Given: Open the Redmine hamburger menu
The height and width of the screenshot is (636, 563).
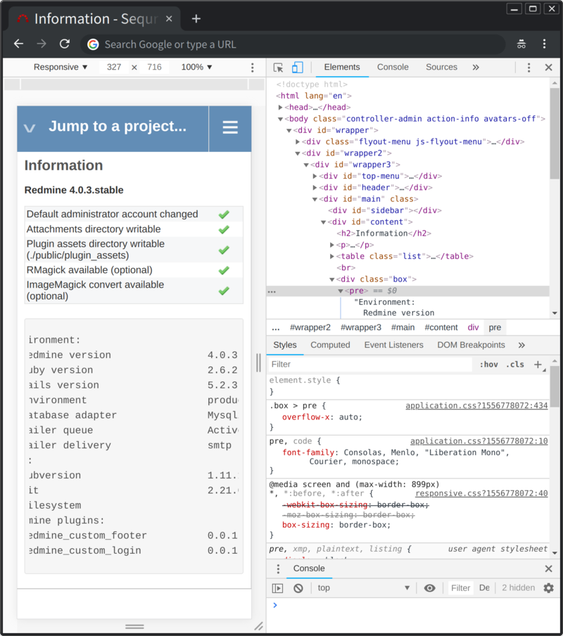Looking at the screenshot, I should [230, 127].
